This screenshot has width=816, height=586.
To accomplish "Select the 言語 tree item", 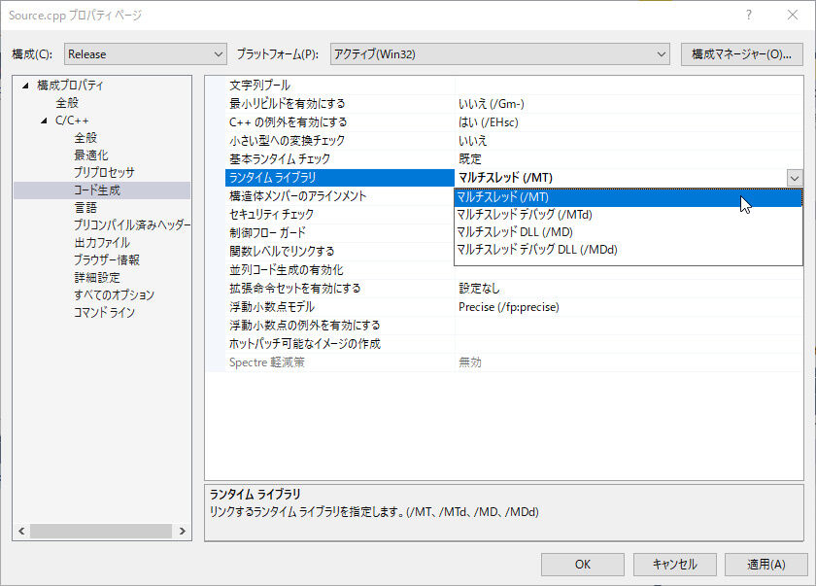I will (x=85, y=207).
